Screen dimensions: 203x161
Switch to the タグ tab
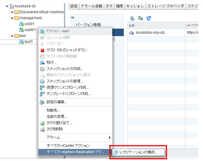(x=109, y=6)
